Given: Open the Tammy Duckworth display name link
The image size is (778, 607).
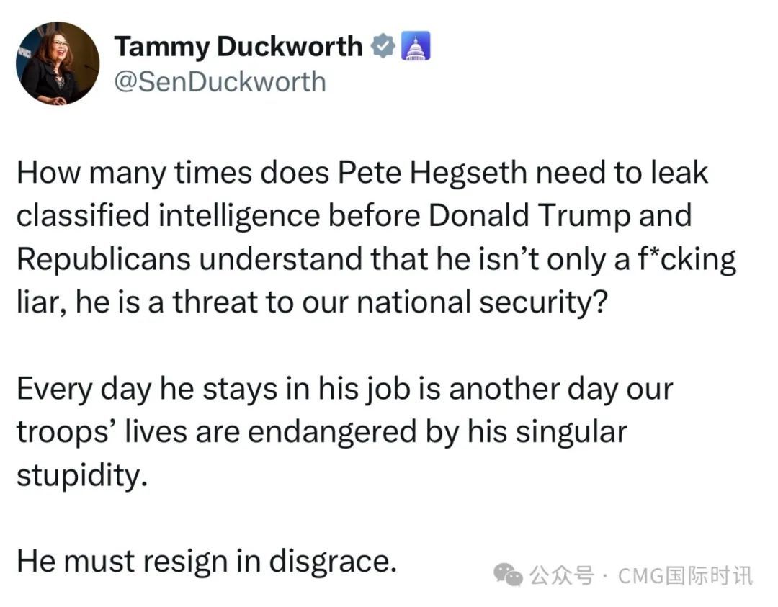Looking at the screenshot, I should 238,47.
